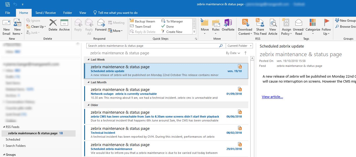Click the RSS icon on 01/09/2018 message
The width and height of the screenshot is (356, 157).
tap(240, 89)
